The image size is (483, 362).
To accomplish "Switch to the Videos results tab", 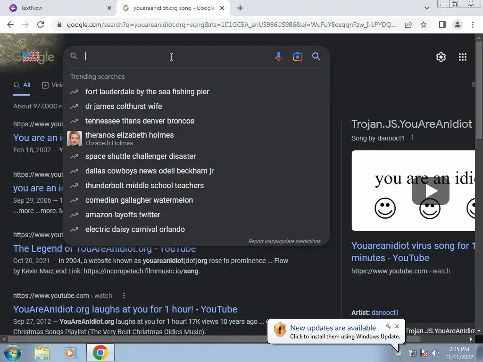I will tap(52, 85).
